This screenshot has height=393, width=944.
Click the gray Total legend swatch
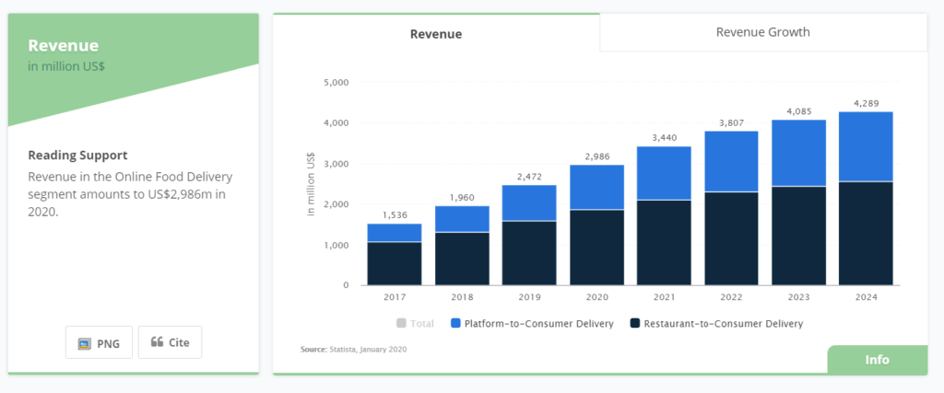pyautogui.click(x=400, y=323)
